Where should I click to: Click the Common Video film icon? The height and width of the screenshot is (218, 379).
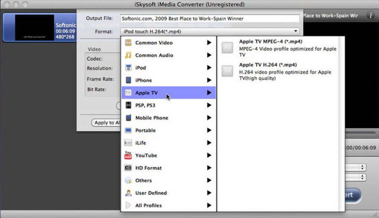click(128, 43)
